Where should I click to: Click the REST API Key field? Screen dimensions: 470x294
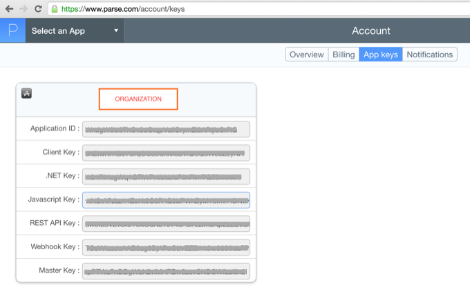(166, 224)
